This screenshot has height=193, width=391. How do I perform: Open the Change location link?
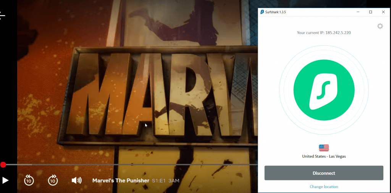324,187
